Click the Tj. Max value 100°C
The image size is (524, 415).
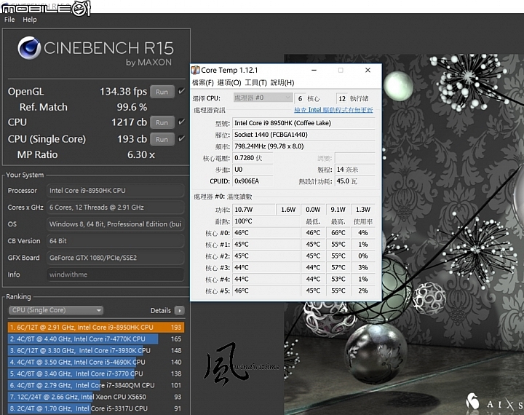click(266, 221)
